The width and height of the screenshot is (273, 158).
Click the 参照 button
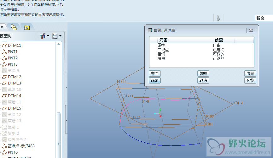203,74
